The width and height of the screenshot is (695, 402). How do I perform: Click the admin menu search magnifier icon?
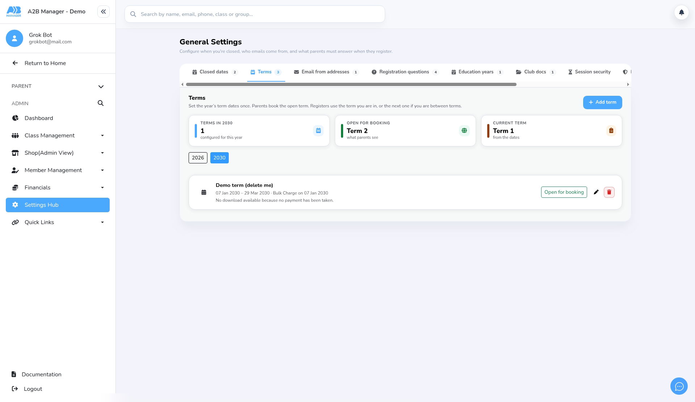click(101, 103)
